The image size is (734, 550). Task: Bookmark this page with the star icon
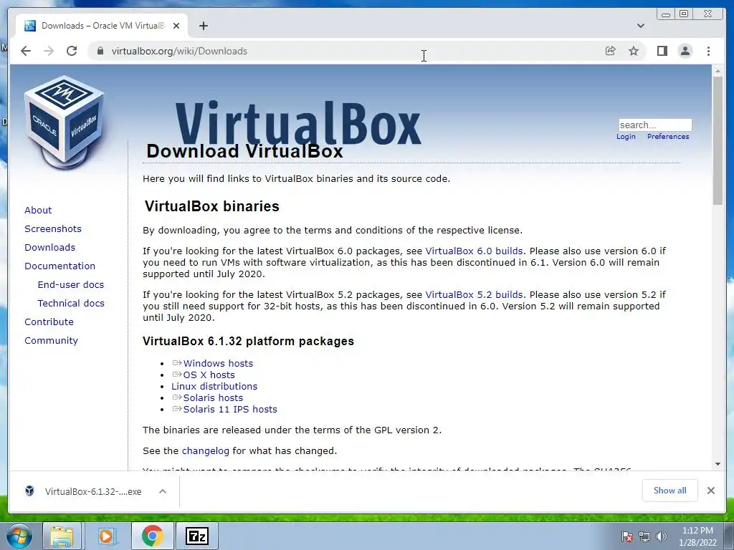634,51
